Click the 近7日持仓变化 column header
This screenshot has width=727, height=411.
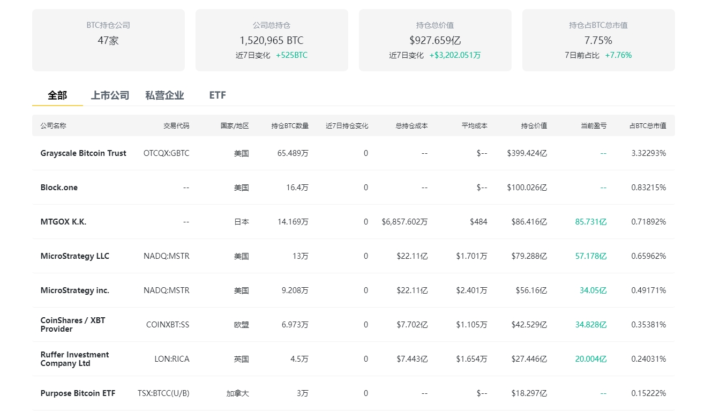tap(347, 126)
